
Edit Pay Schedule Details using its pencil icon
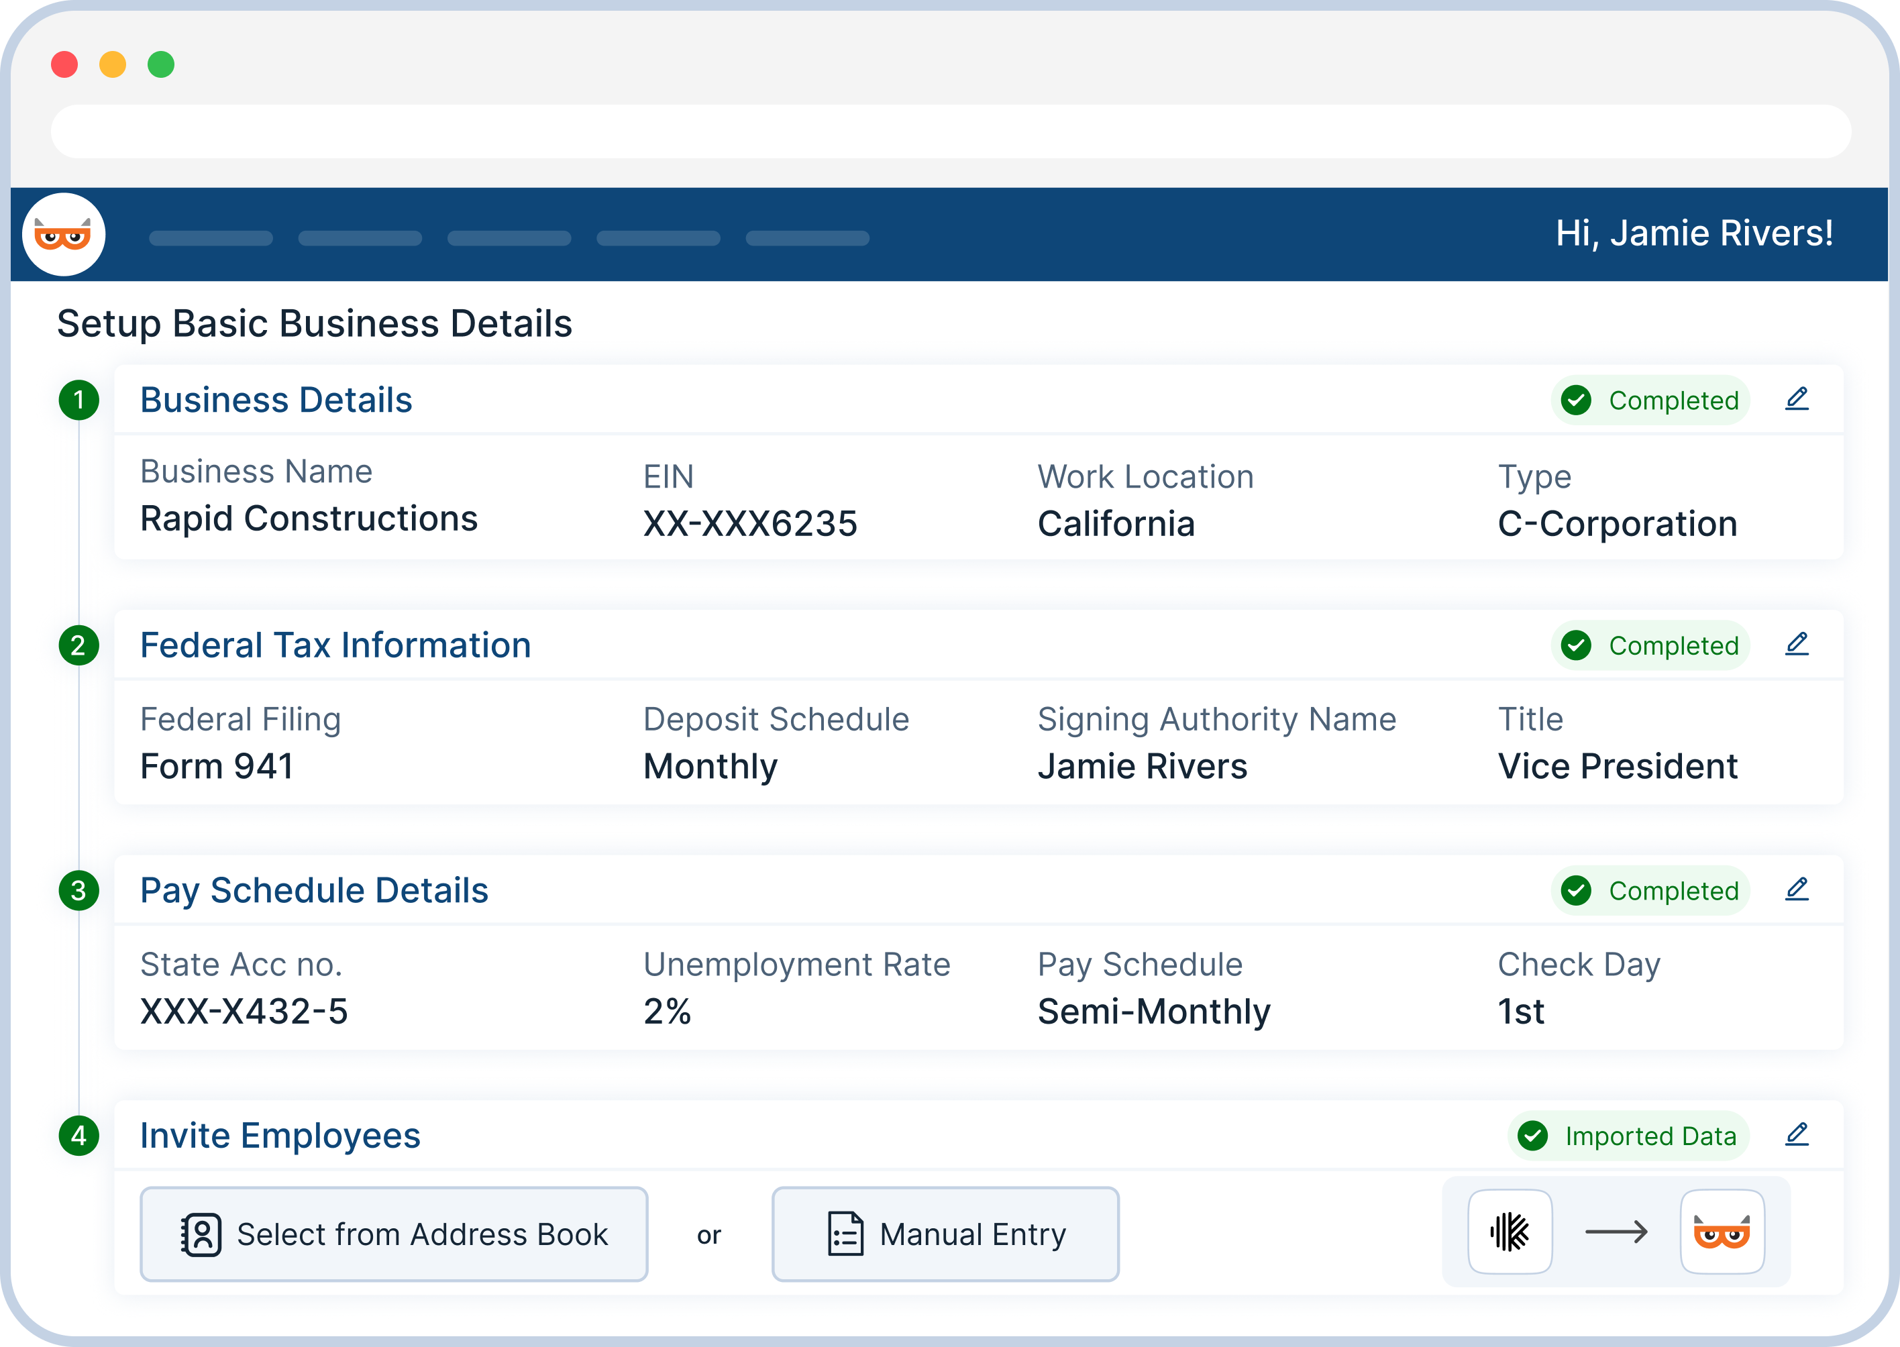(1797, 890)
